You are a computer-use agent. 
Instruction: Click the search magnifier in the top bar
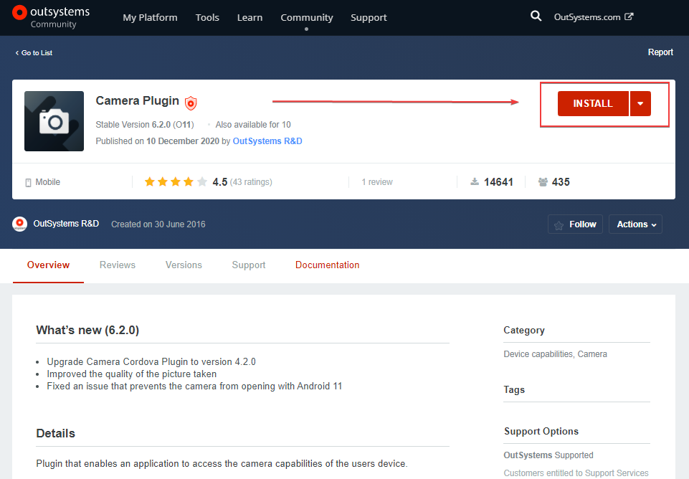(536, 15)
